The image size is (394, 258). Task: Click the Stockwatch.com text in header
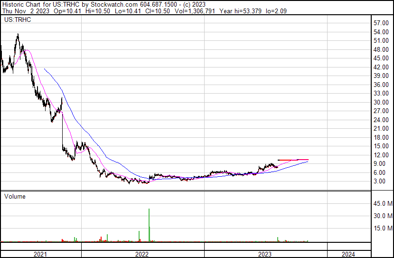tap(114, 5)
